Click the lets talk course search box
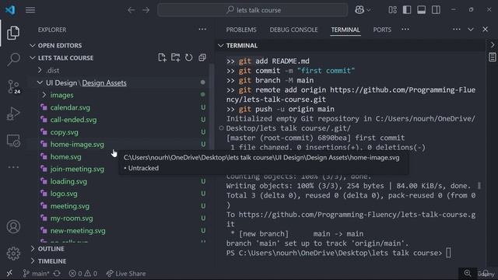 [252, 10]
